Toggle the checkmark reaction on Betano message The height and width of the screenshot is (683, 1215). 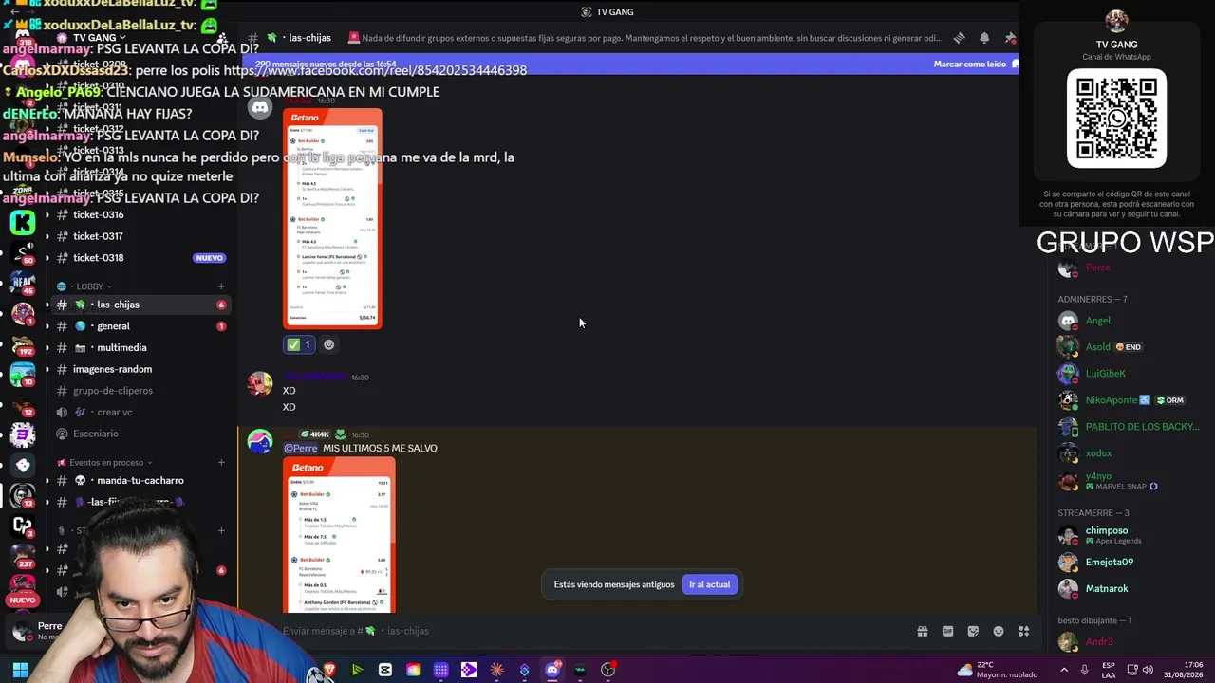299,344
